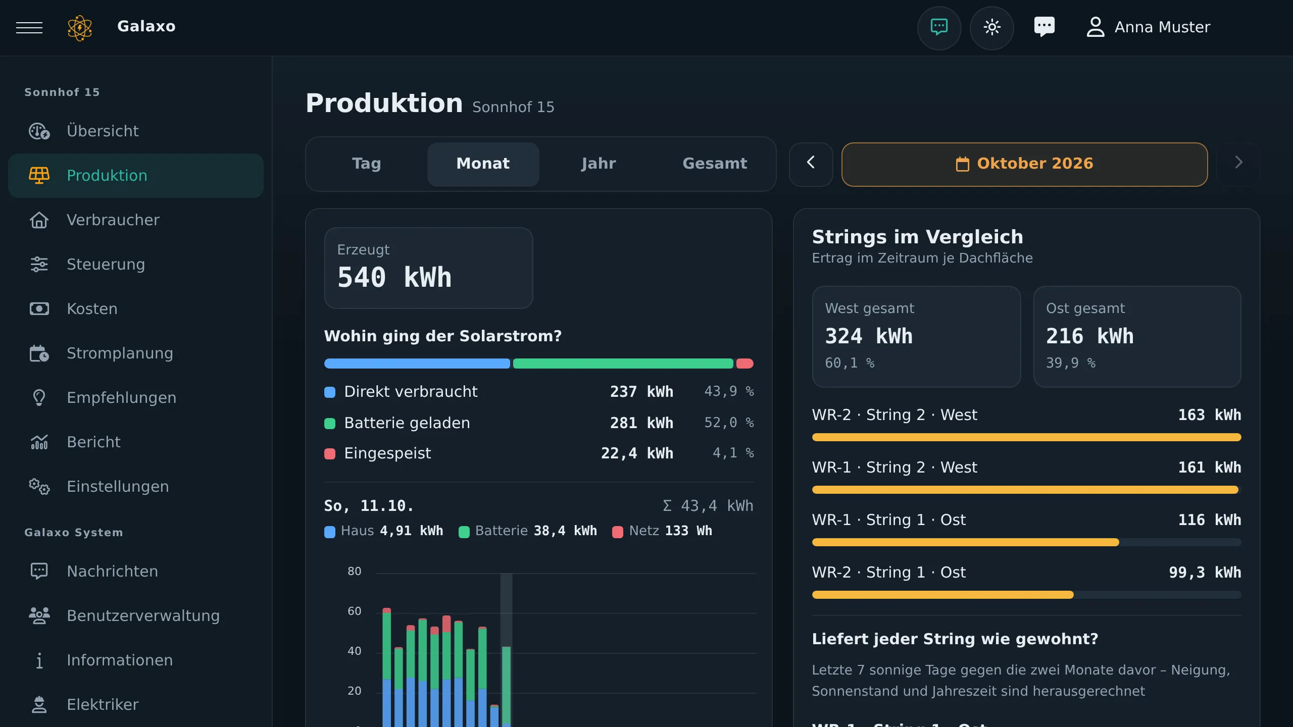Open Verbraucher in the sidebar
Screen dimensions: 1293x727
click(136, 220)
